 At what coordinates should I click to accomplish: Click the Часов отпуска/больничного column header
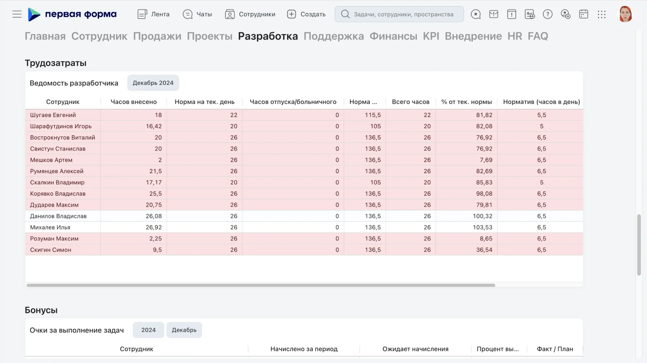293,102
